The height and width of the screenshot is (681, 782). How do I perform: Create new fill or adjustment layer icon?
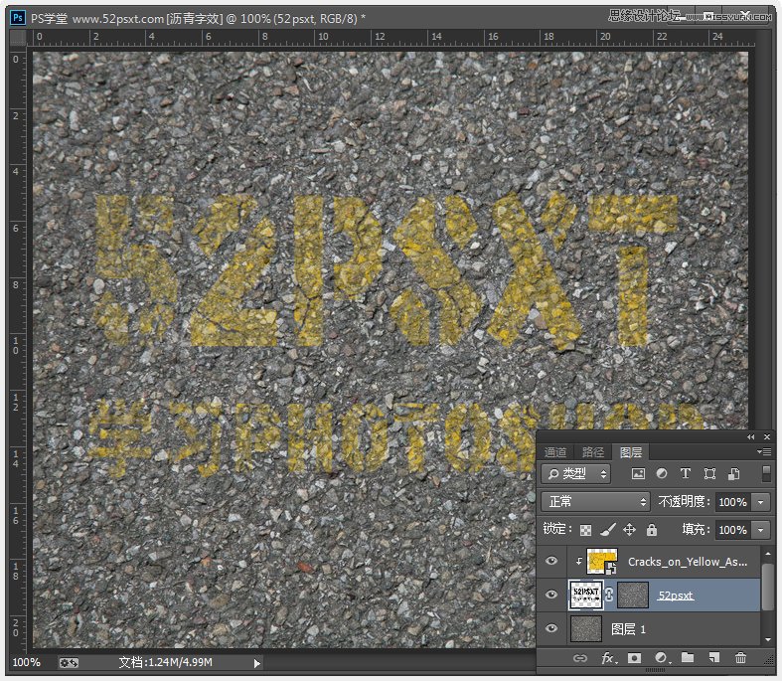coord(662,658)
